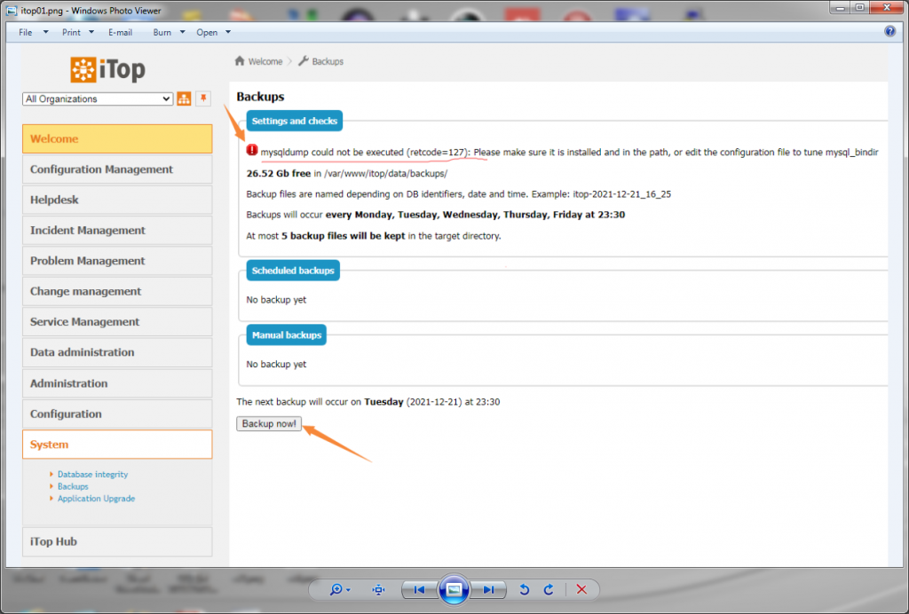Open Photo Viewer help icon

889,31
